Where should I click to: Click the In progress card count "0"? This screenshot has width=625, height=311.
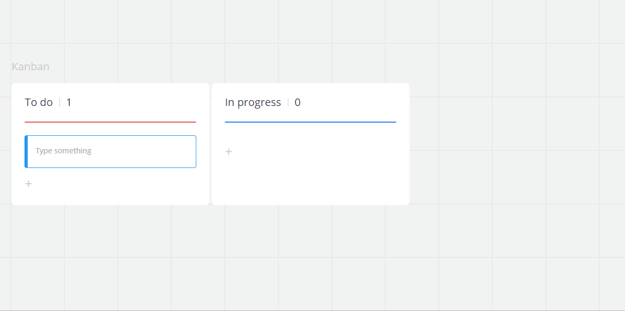(298, 102)
